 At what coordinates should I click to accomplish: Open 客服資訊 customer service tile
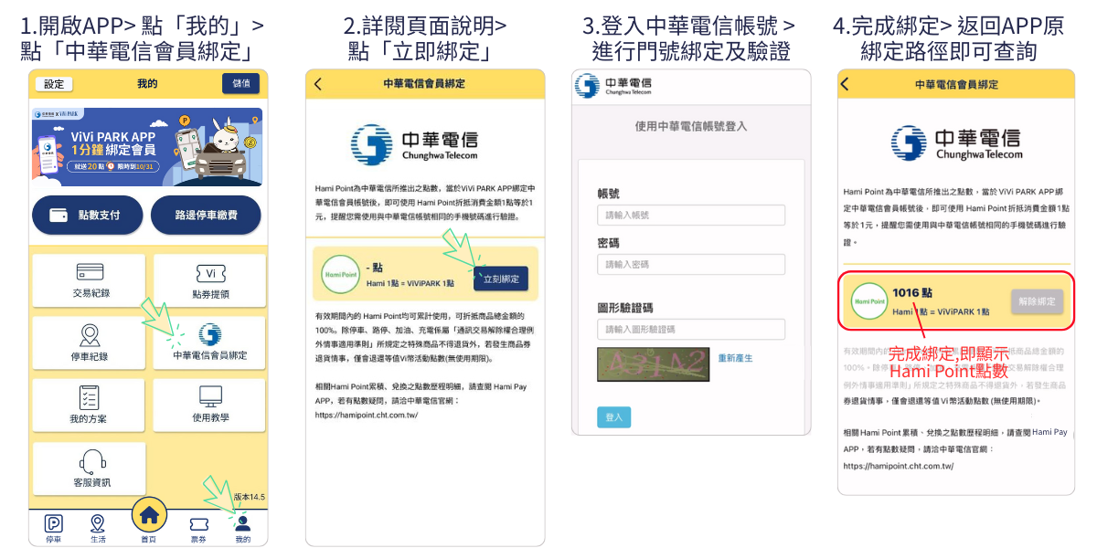tap(89, 468)
